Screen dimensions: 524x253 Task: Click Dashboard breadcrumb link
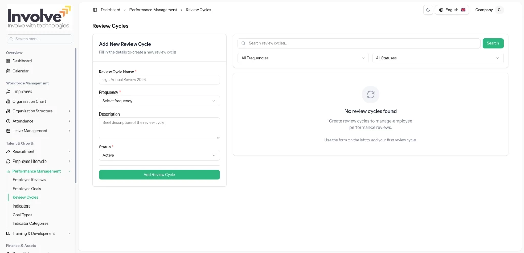111,10
